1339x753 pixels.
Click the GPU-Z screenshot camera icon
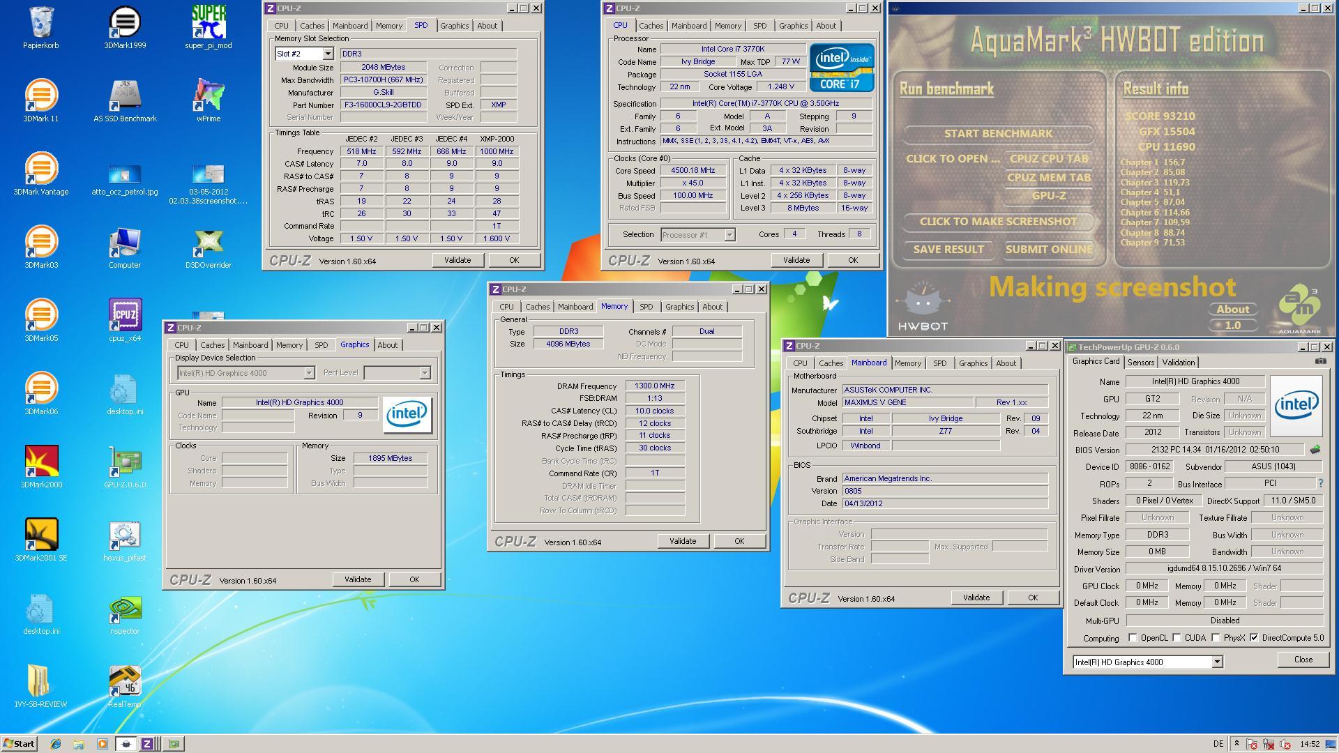pos(1320,361)
